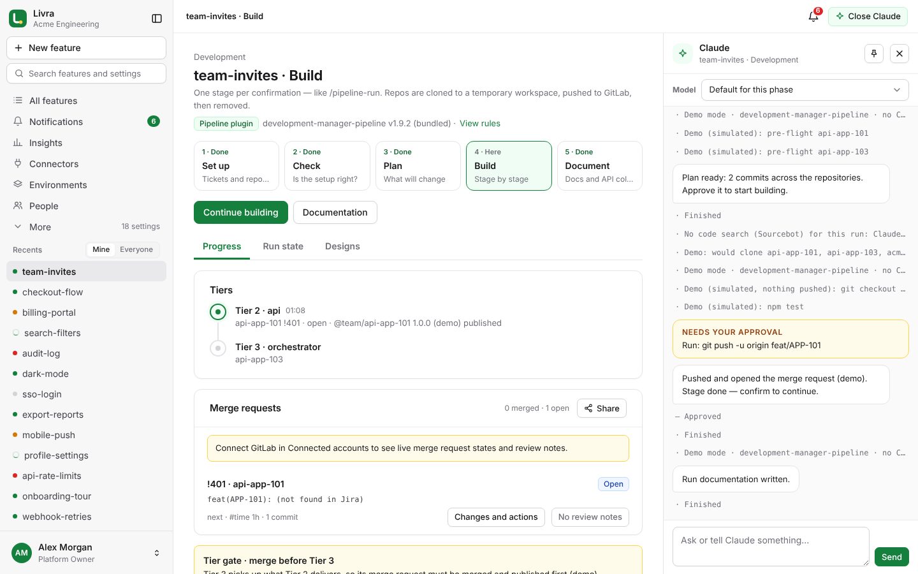This screenshot has width=918, height=574.
Task: Open the Model dropdown for this phase
Action: click(x=805, y=90)
